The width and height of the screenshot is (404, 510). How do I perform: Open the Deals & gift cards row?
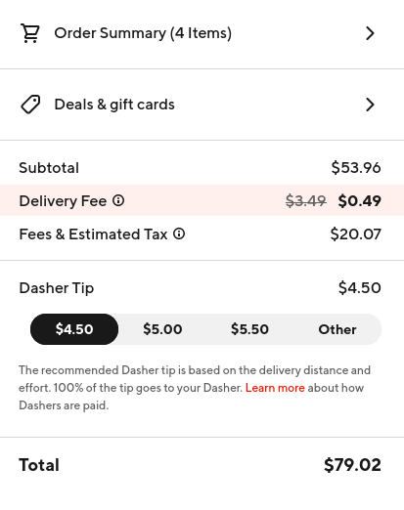point(202,105)
